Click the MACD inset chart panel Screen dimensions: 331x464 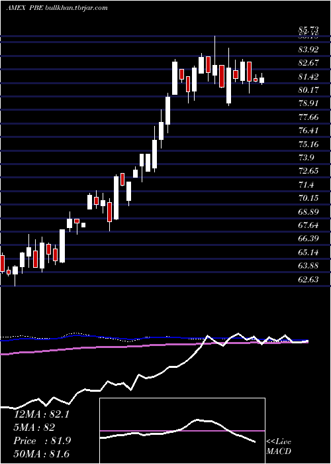point(182,431)
